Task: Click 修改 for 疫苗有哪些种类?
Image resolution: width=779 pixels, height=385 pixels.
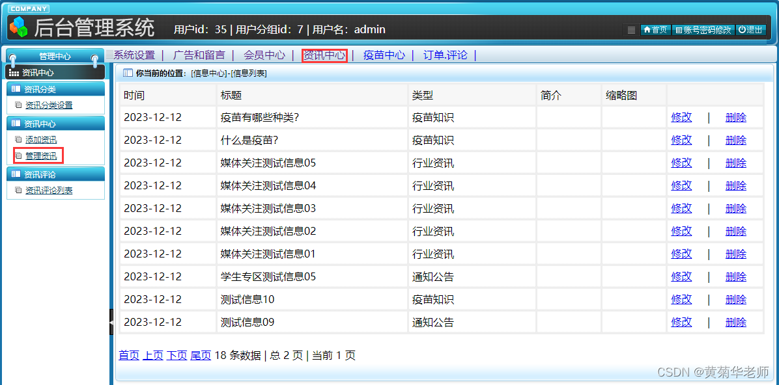Action: pyautogui.click(x=681, y=118)
